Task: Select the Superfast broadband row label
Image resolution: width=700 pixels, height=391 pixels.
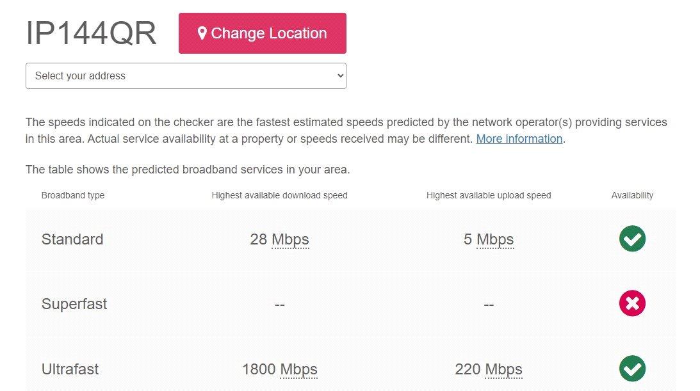Action: click(74, 304)
